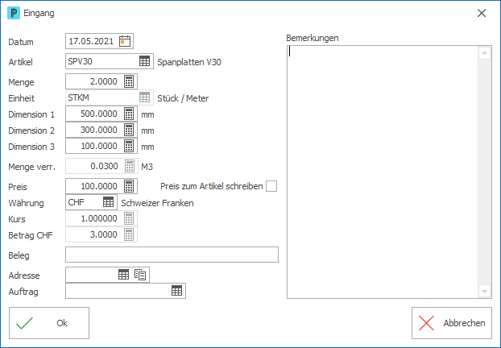Screen dimensions: 501x348
Task: Click the Schweizer Franken currency text
Action: 157,203
